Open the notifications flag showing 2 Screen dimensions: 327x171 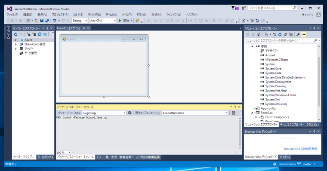pyautogui.click(x=235, y=8)
